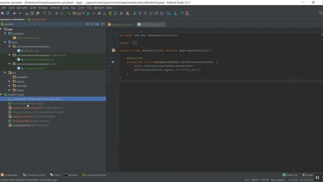Click the awesome-calculator breadcrumb

pos(12,19)
